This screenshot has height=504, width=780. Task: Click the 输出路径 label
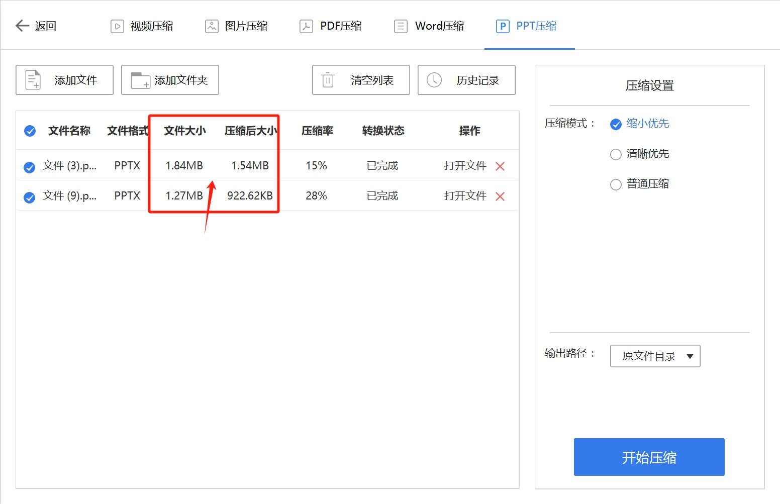pyautogui.click(x=570, y=353)
